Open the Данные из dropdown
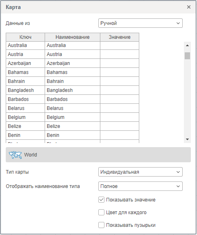 [x=140, y=23]
